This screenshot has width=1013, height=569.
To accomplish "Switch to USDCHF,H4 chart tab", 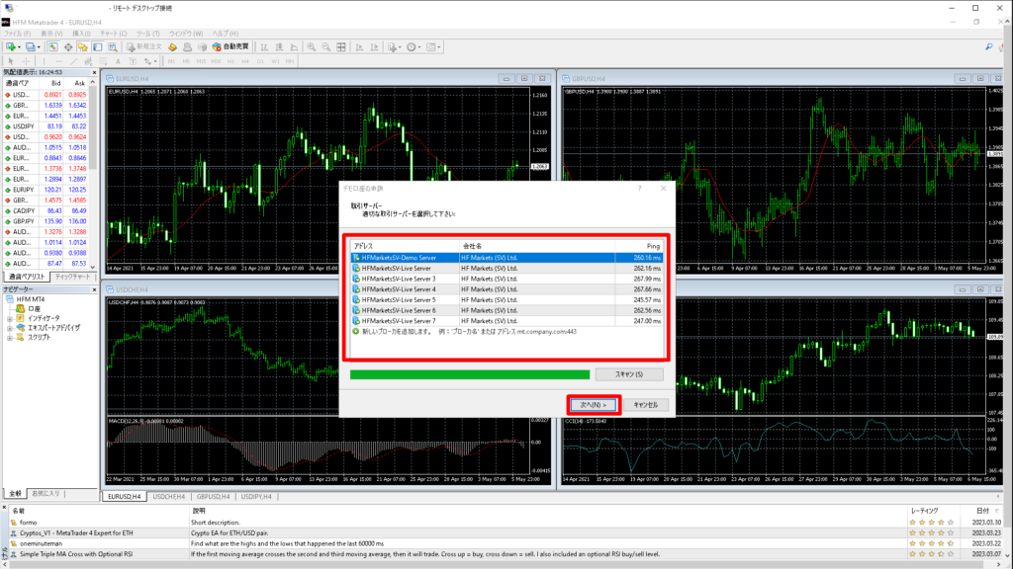I will click(x=168, y=497).
